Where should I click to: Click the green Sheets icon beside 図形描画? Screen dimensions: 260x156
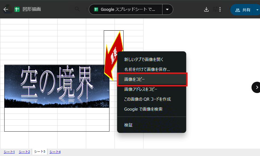tap(17, 9)
